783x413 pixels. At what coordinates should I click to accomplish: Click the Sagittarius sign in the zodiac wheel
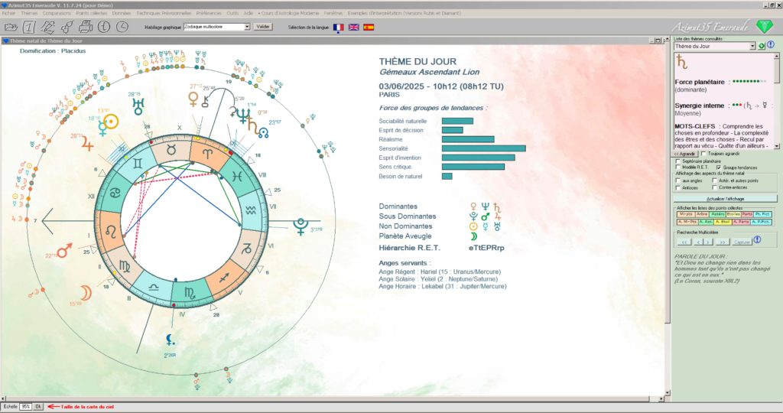click(x=224, y=278)
